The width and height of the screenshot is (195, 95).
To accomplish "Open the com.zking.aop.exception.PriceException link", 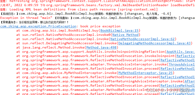I will point(38,26).
